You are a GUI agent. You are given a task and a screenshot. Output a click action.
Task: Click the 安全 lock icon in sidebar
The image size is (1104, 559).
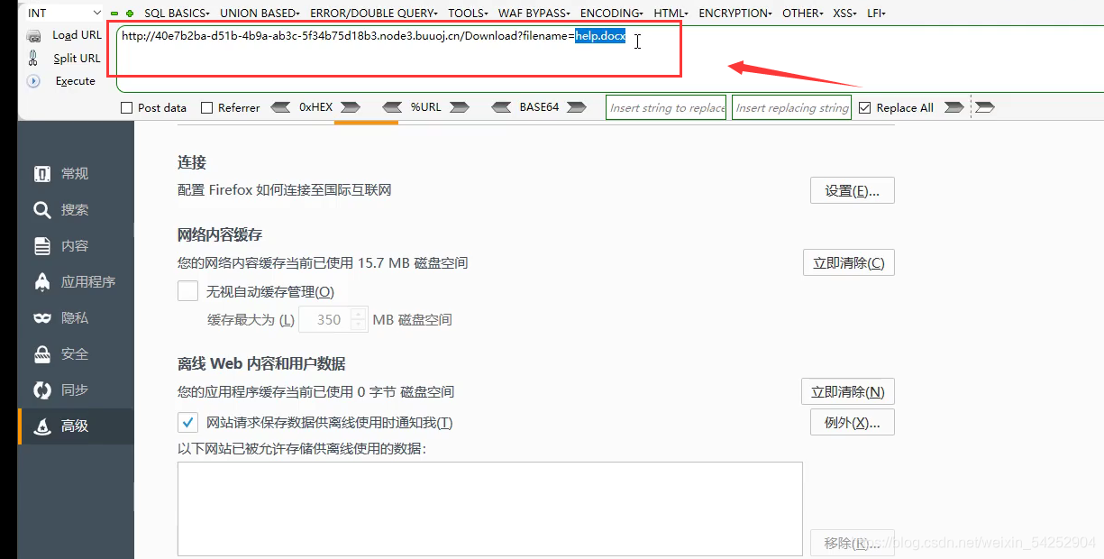click(42, 353)
